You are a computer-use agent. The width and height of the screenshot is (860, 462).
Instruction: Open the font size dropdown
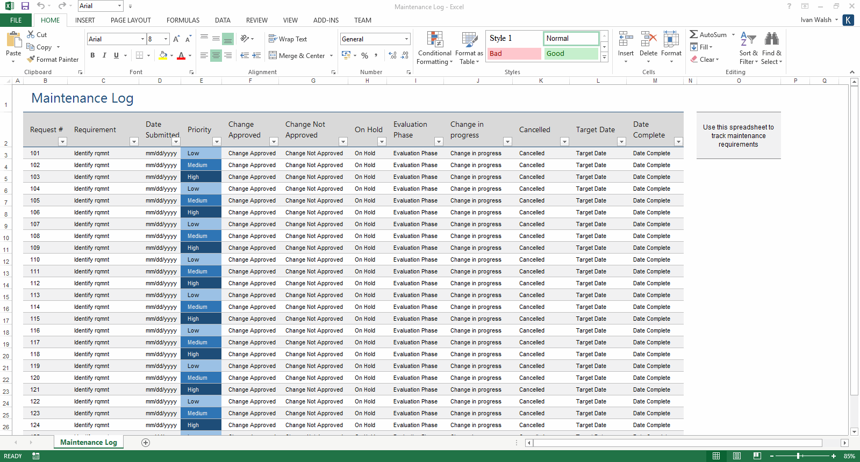tap(166, 39)
